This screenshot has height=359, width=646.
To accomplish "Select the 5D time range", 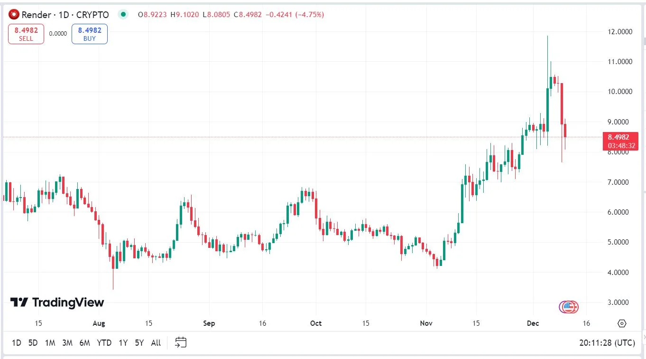I will pyautogui.click(x=33, y=342).
